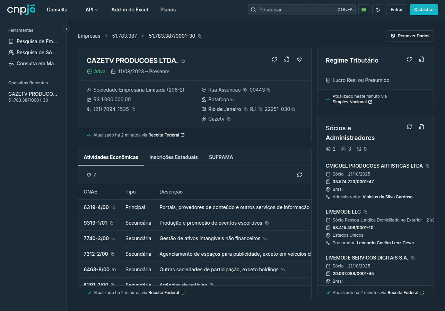Go to the Planos page
The height and width of the screenshot is (311, 445).
(x=168, y=10)
